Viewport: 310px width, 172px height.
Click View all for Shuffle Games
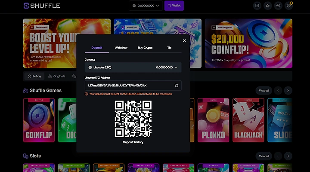tap(264, 91)
